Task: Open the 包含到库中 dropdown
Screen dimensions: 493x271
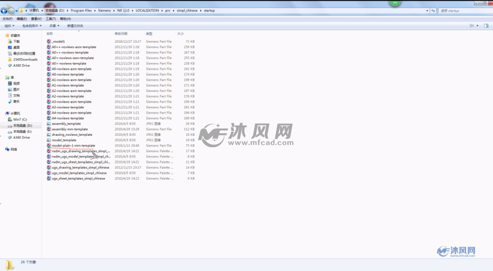Action: [32, 26]
